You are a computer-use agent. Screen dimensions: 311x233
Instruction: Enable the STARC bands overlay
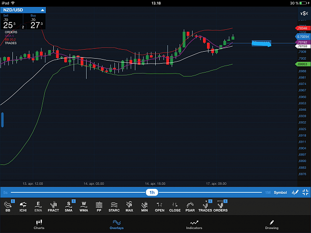[114, 206]
